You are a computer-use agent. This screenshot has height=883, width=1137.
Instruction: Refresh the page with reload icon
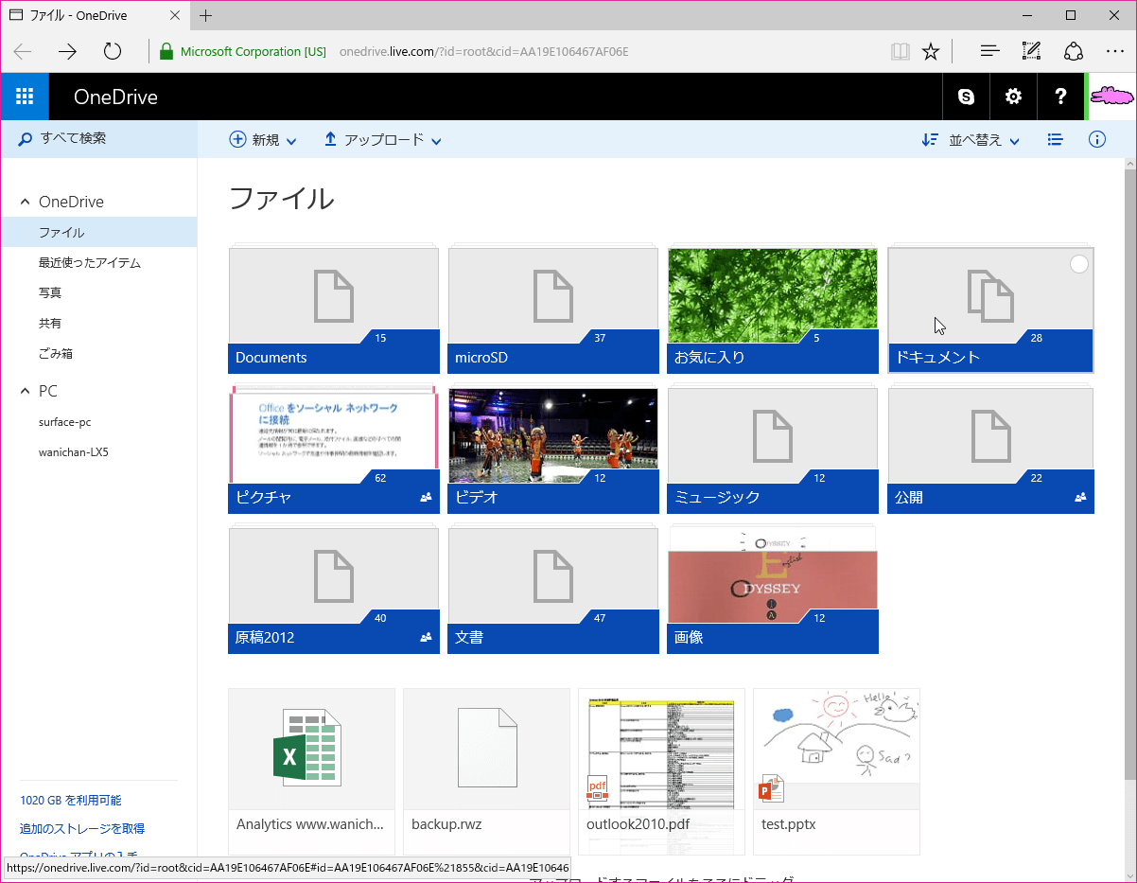(x=113, y=51)
